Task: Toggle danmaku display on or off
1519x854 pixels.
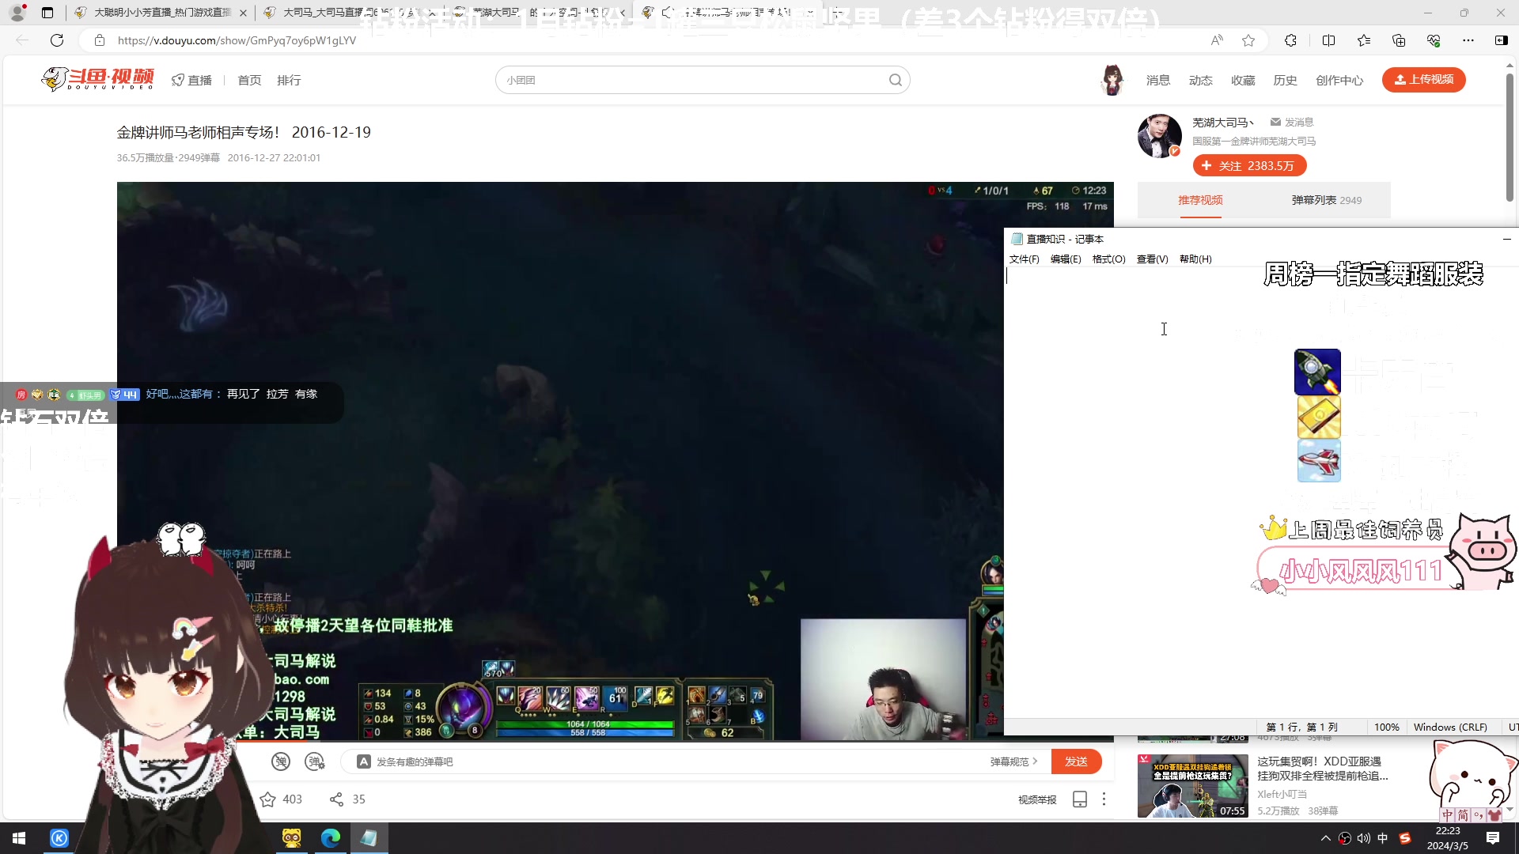Action: (x=281, y=761)
